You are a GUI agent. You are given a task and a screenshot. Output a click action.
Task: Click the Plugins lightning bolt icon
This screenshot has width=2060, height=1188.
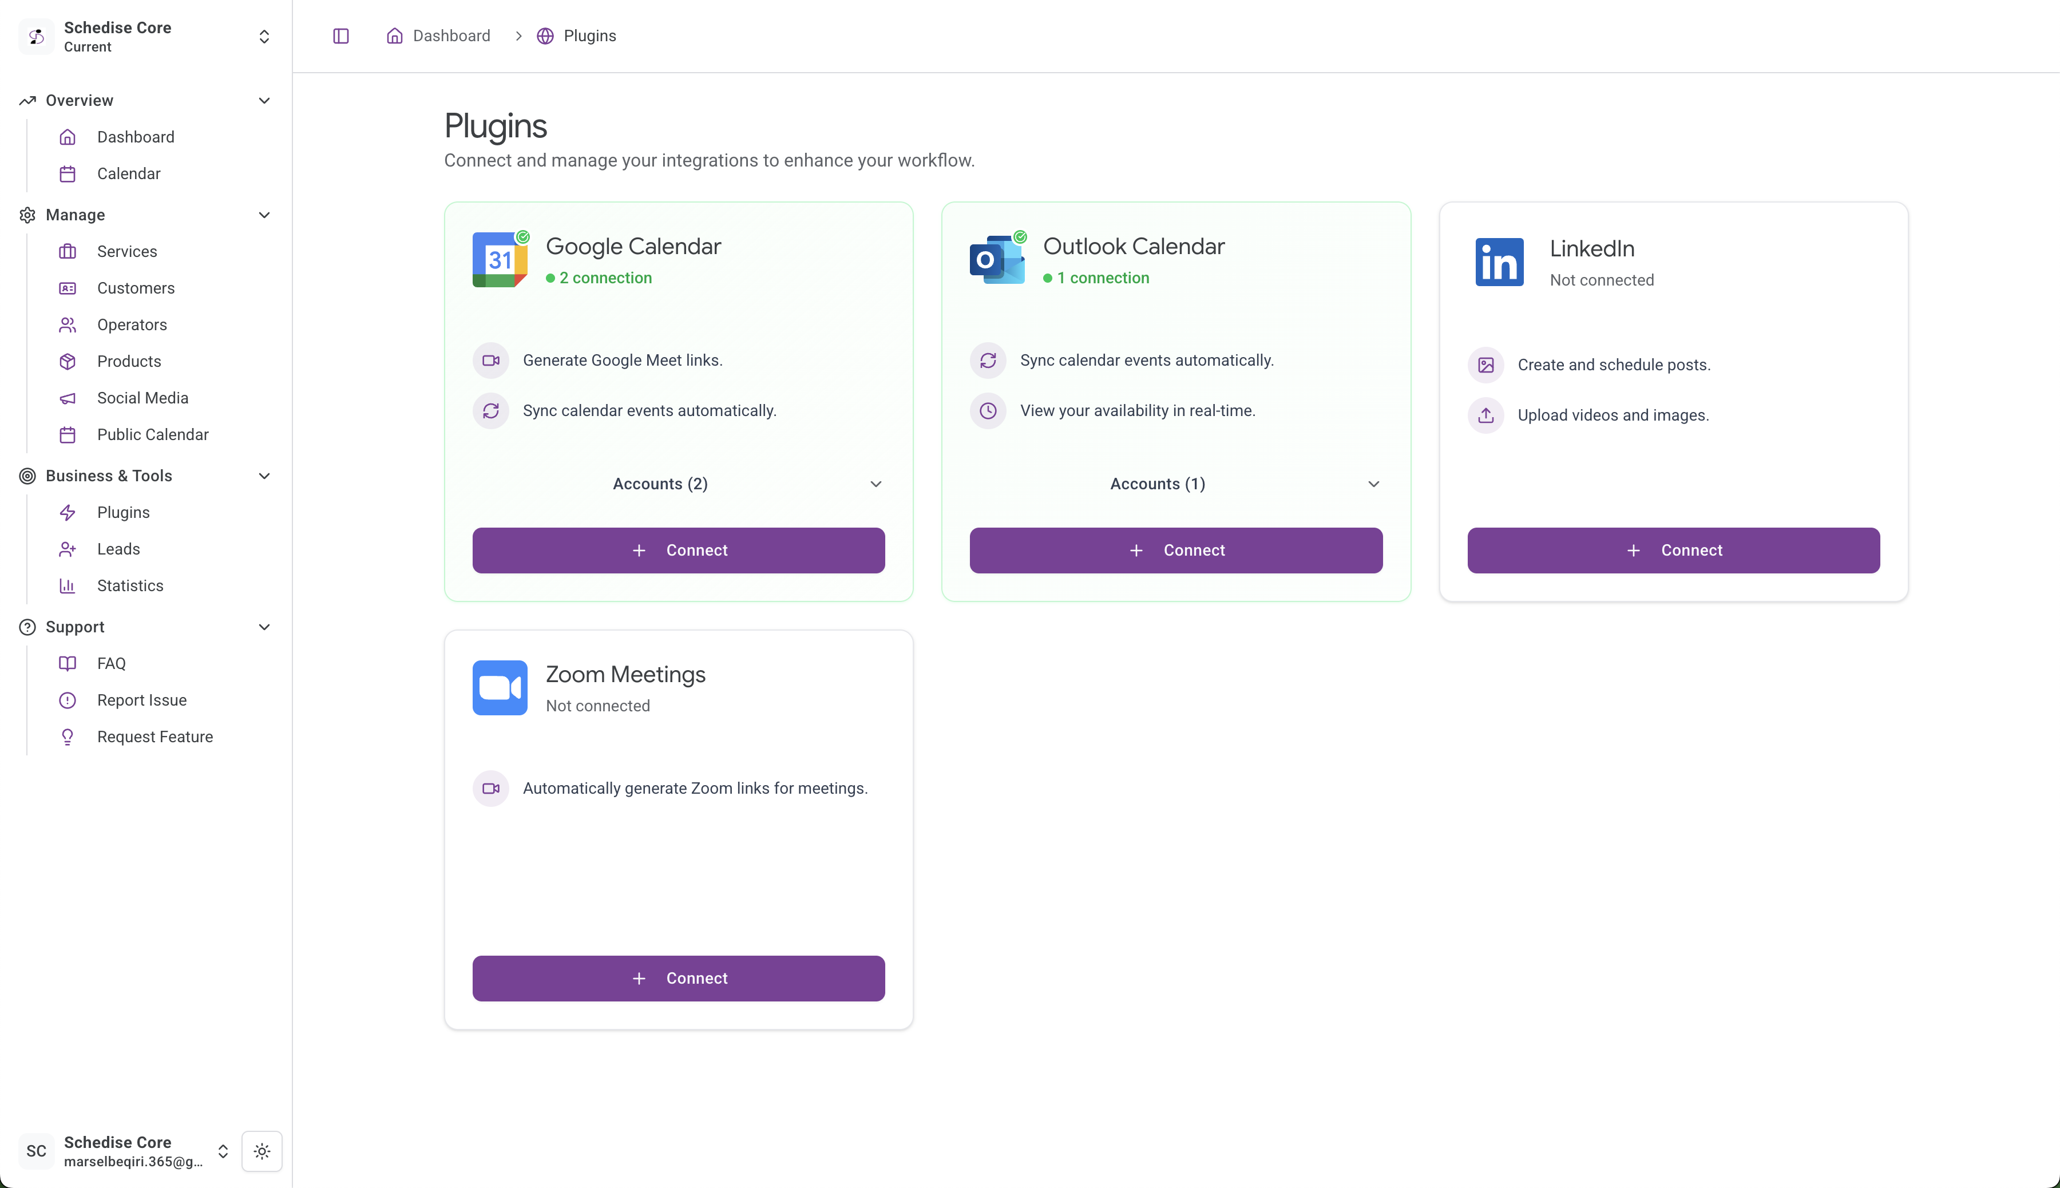[x=68, y=512]
